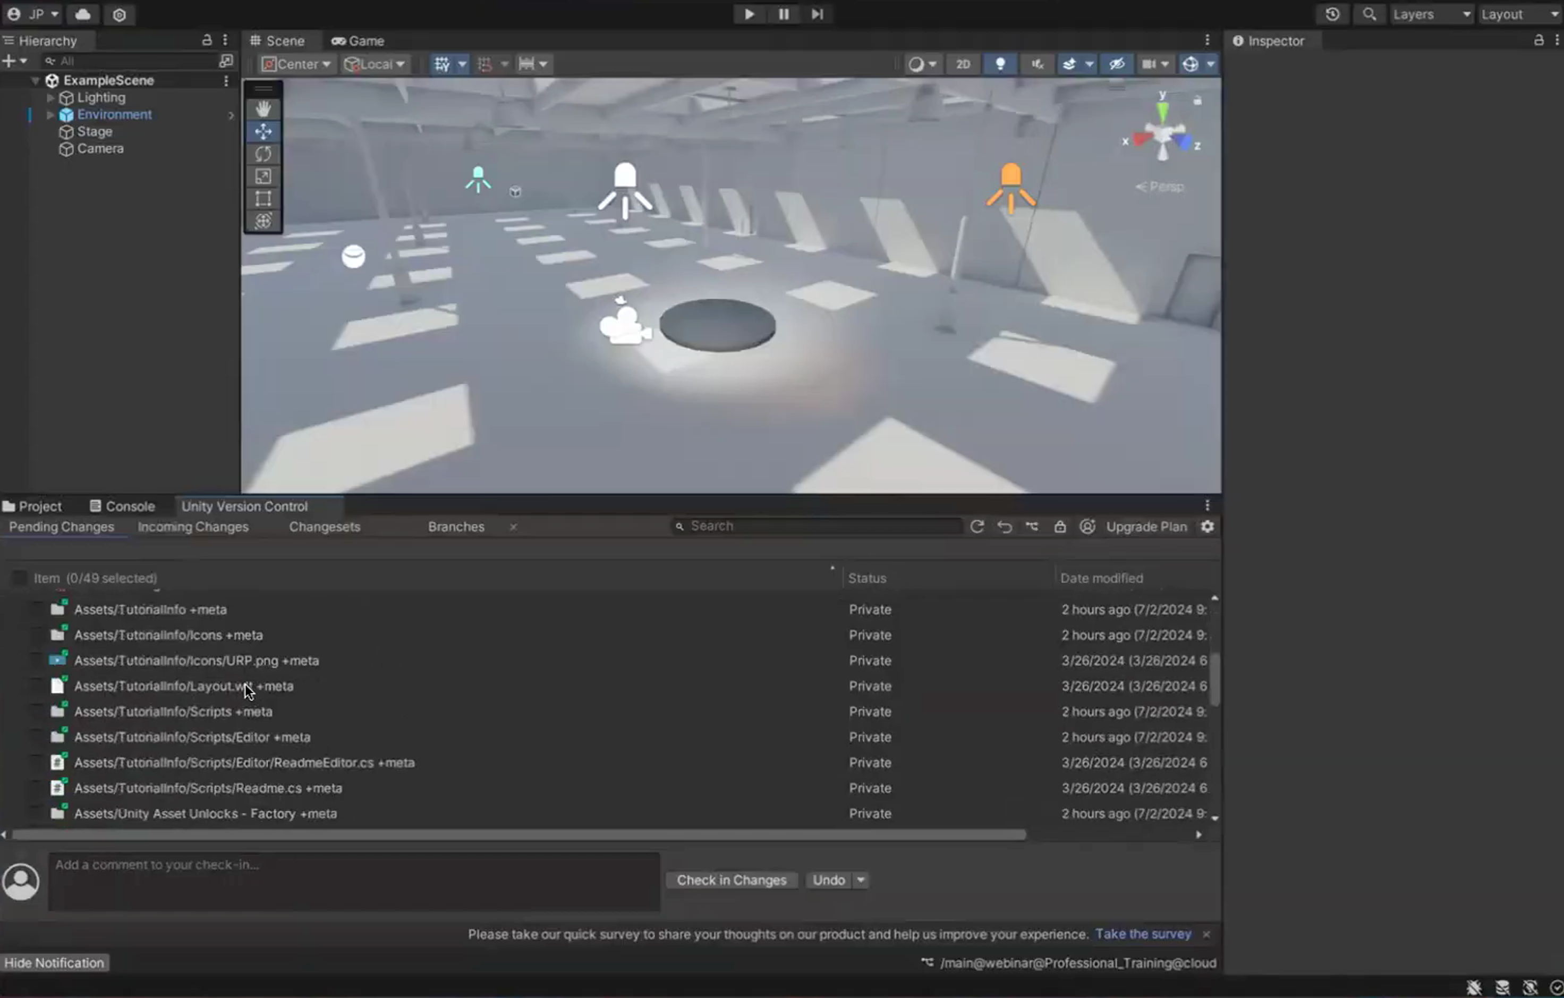Open the undo History icon
The width and height of the screenshot is (1564, 998).
(x=1332, y=14)
